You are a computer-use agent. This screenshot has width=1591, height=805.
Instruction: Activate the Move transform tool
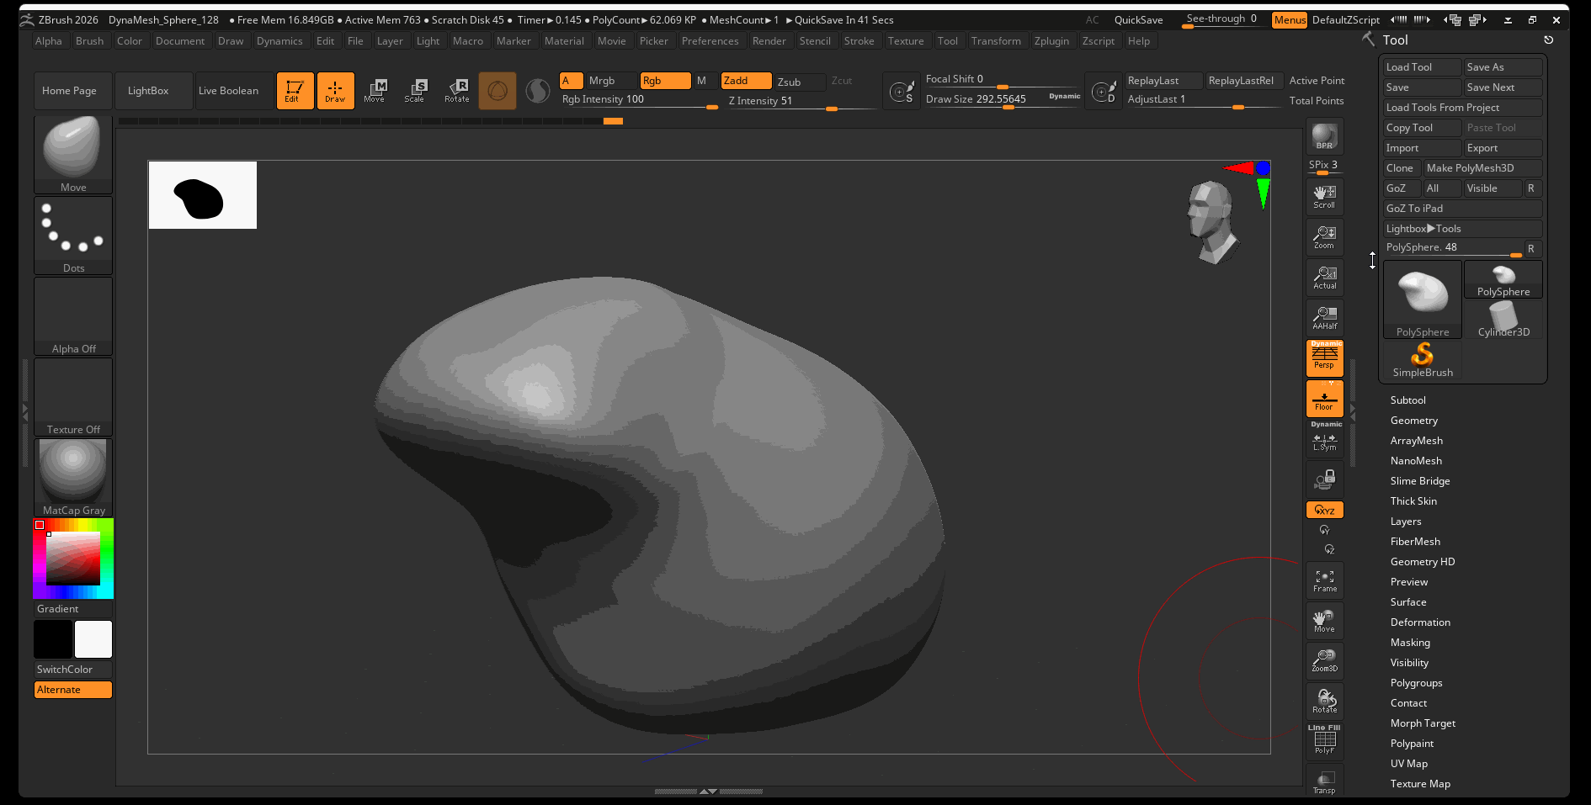[375, 90]
